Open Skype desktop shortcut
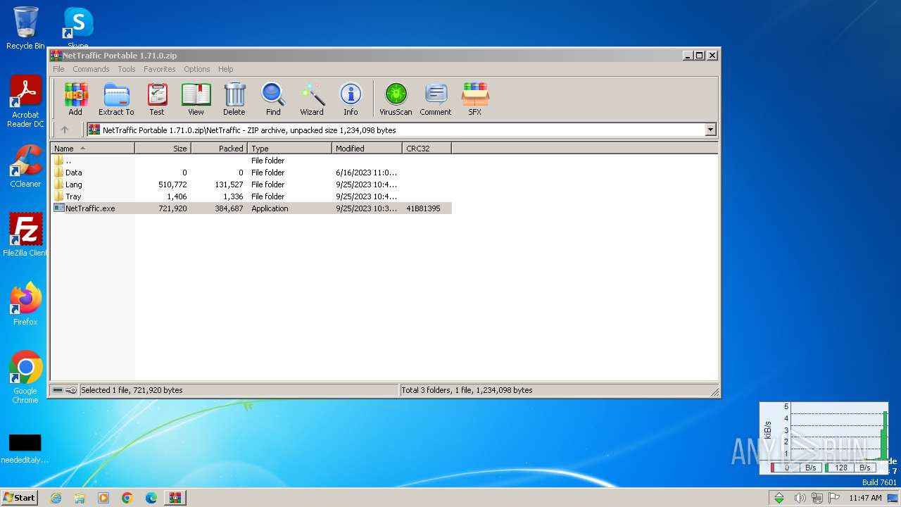Screen dimensions: 901x507 click(x=78, y=28)
